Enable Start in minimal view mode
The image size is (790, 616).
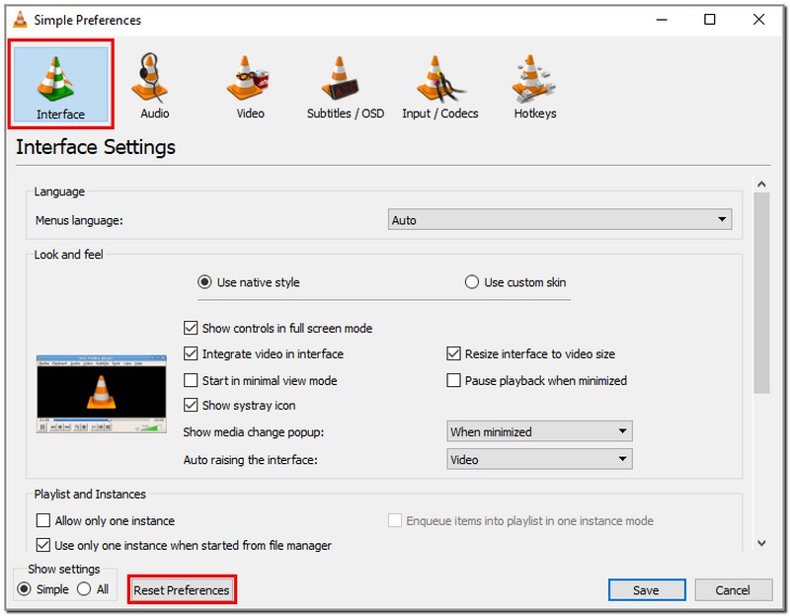(192, 380)
